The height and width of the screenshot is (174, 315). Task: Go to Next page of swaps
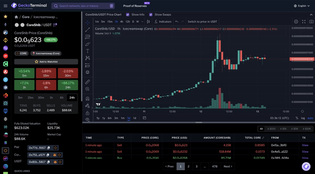(228, 166)
